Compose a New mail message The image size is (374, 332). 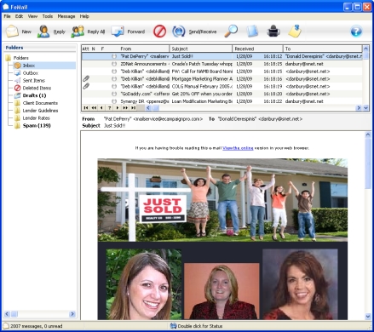coord(19,31)
